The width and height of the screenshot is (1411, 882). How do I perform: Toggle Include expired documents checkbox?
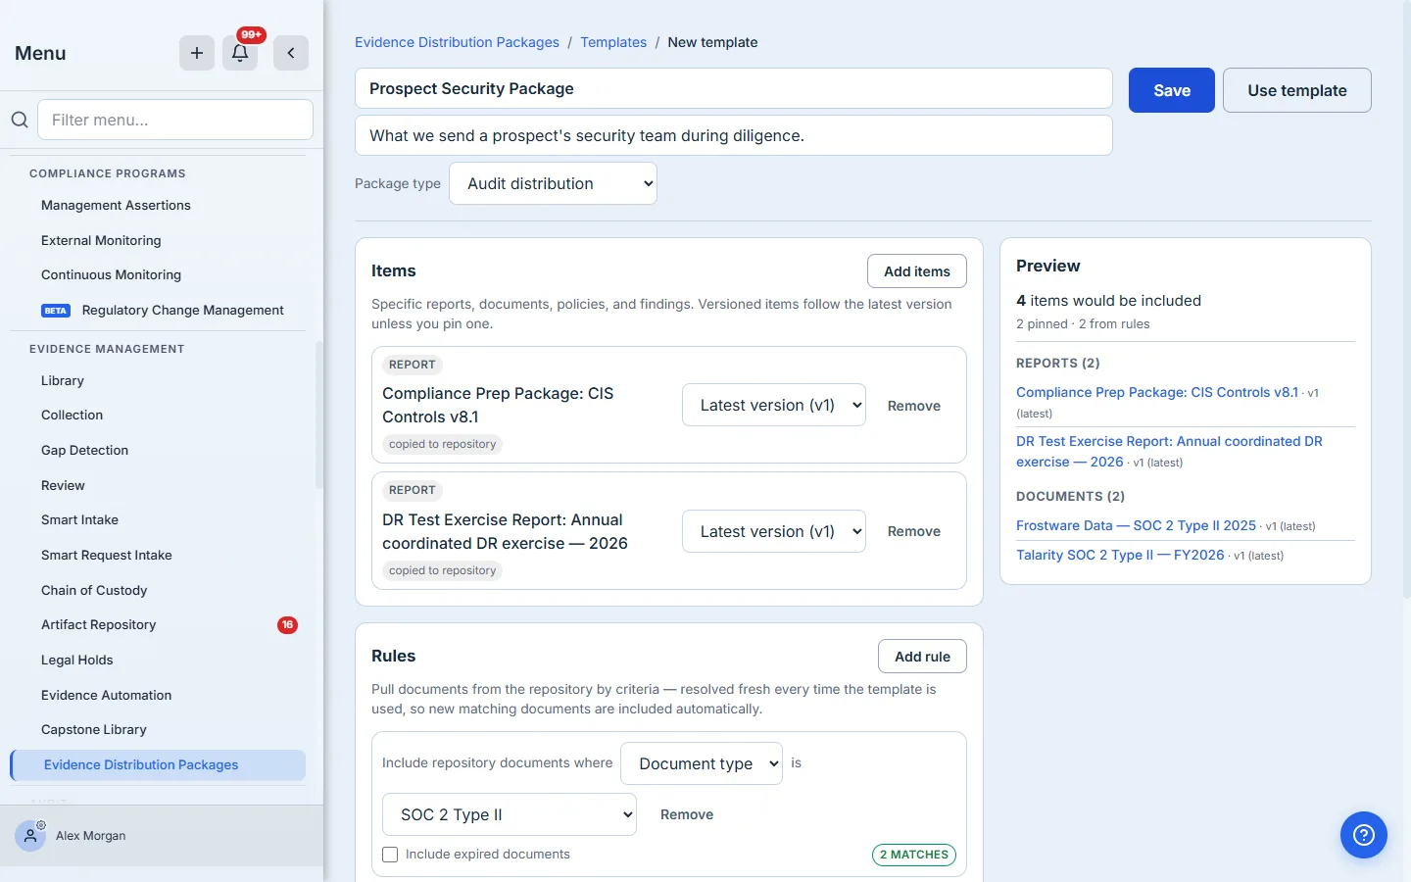pos(390,855)
